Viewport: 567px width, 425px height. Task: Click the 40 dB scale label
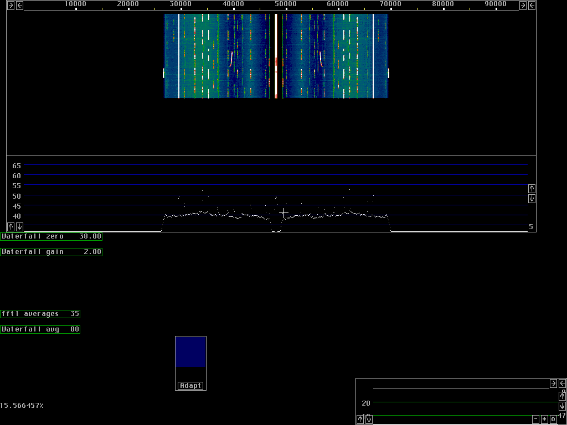[17, 216]
